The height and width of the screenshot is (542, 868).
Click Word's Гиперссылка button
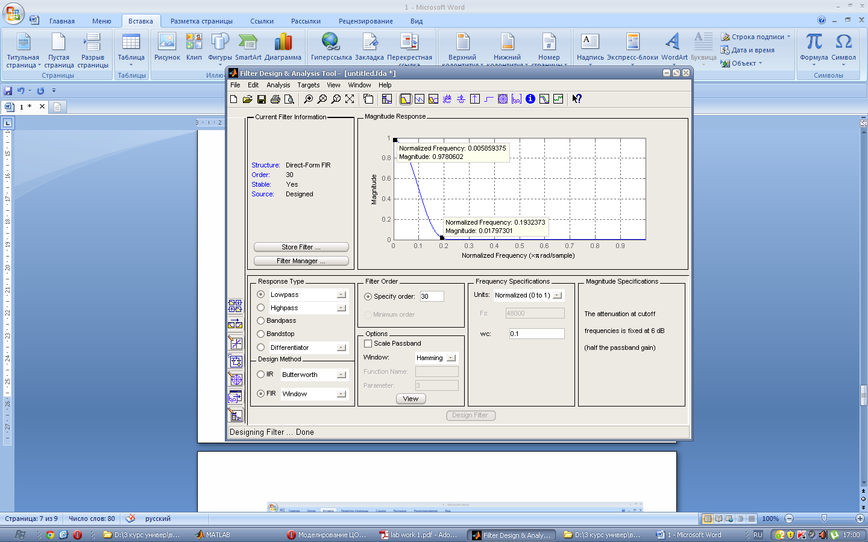(331, 47)
